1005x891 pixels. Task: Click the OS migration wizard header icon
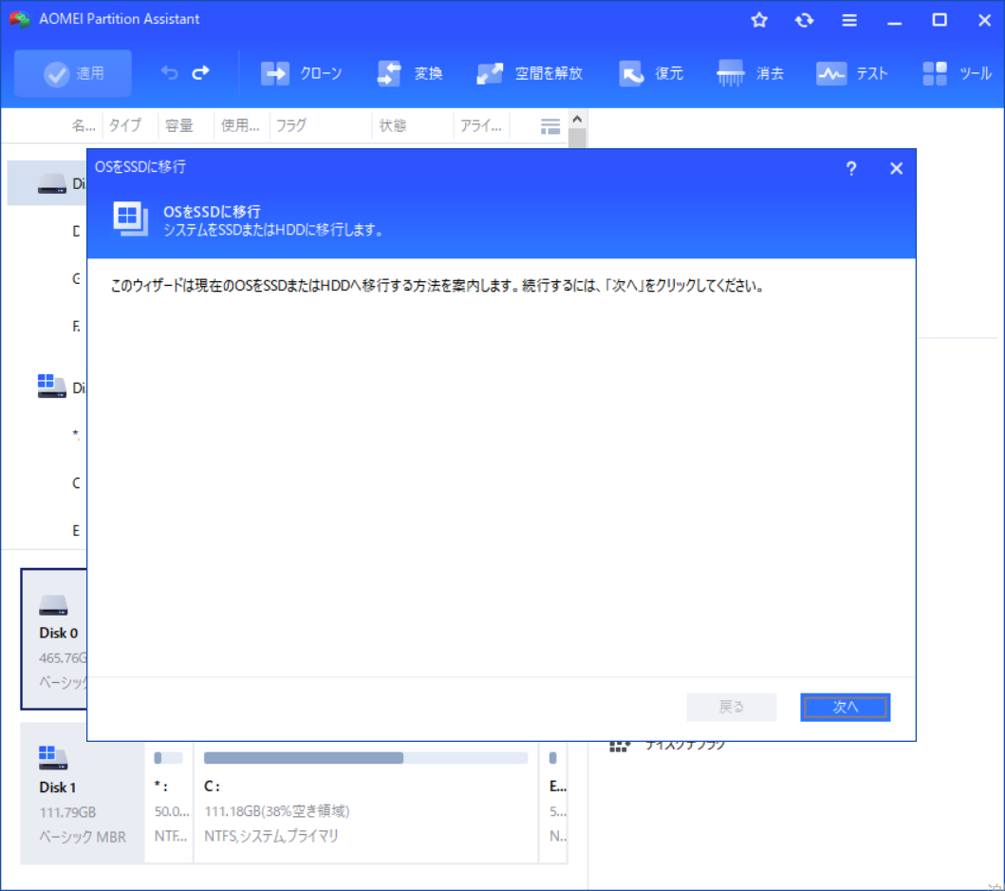pyautogui.click(x=131, y=218)
